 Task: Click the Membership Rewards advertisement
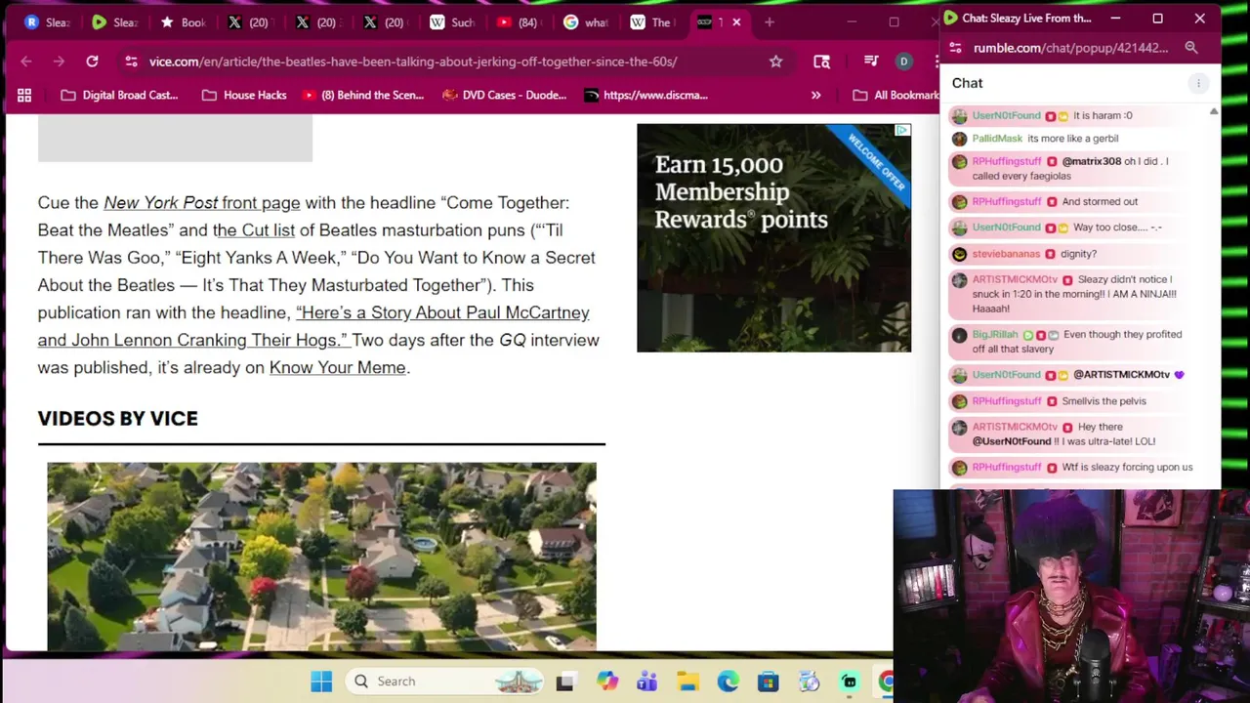[773, 237]
